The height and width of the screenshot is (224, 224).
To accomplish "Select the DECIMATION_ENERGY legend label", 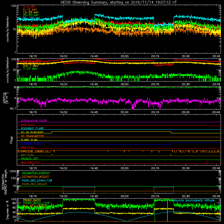I will [36, 173].
